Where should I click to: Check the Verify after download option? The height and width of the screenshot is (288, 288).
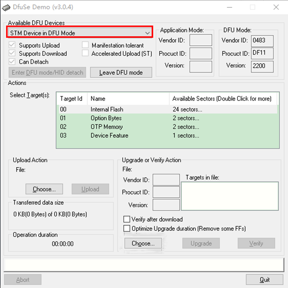(127, 219)
